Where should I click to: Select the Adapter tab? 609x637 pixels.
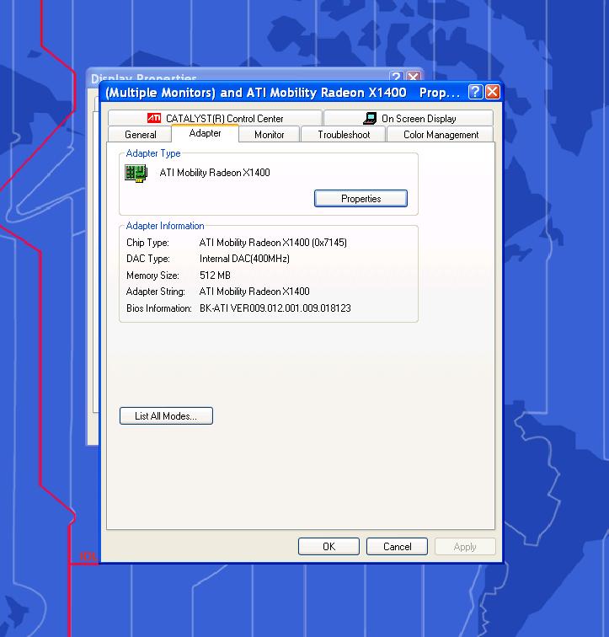pyautogui.click(x=206, y=134)
